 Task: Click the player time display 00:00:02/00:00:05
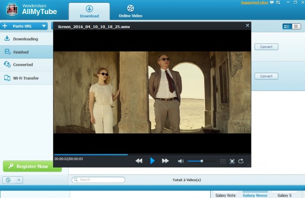tap(69, 159)
